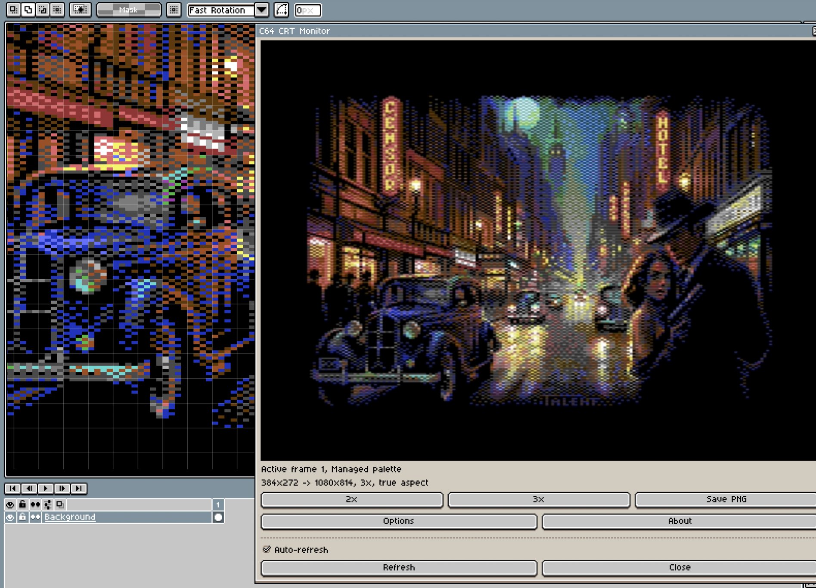
Task: Toggle all layers visibility eye in header row
Action: coord(10,504)
